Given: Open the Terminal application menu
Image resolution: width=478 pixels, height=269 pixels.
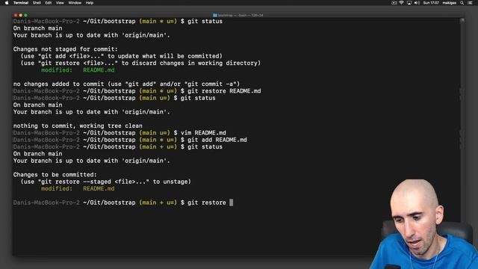Looking at the screenshot, I should tap(21, 3).
